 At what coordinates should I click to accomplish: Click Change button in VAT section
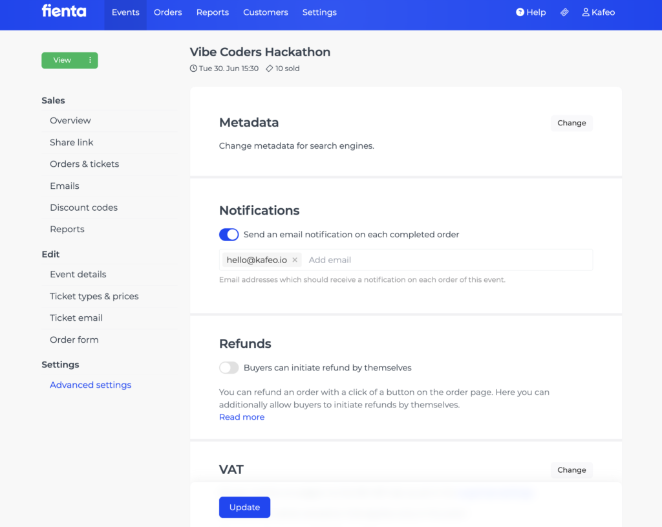[x=571, y=470]
